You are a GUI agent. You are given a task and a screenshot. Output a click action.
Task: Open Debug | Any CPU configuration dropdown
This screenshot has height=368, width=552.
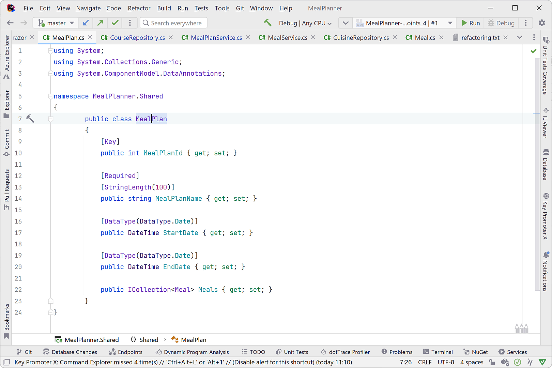coord(305,23)
